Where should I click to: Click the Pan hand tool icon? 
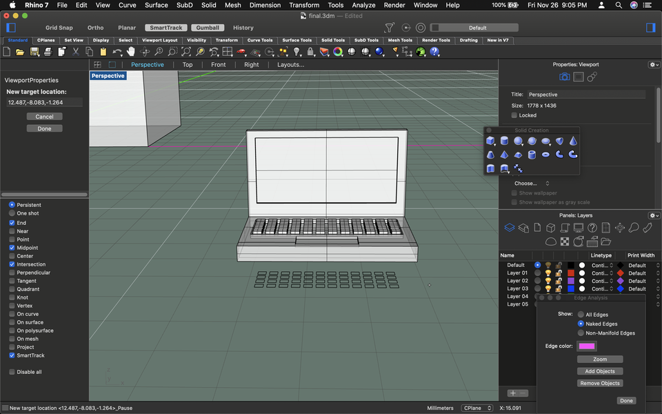coord(131,52)
